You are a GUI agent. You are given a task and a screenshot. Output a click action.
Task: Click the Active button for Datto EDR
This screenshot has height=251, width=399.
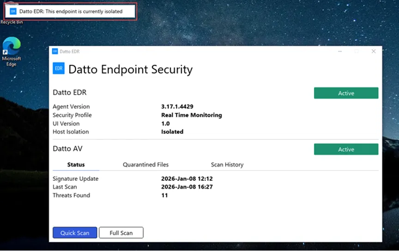pos(346,93)
